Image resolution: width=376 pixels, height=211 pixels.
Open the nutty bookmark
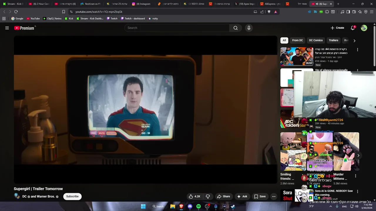point(153,18)
